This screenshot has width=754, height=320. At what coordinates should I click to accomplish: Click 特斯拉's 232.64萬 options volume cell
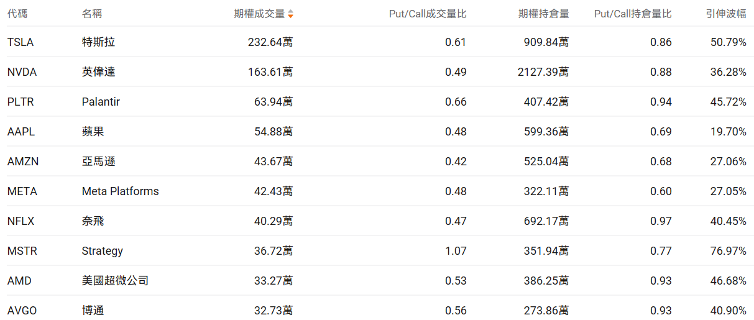[270, 42]
